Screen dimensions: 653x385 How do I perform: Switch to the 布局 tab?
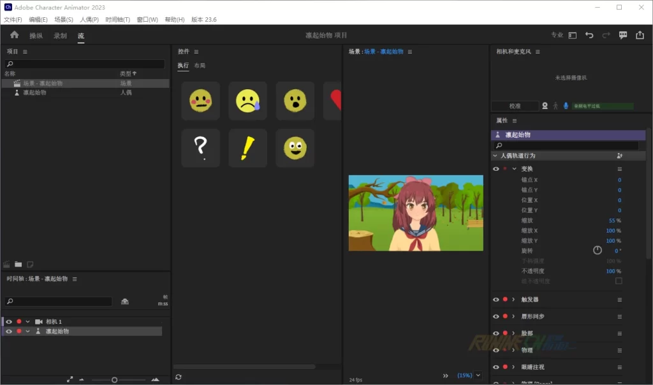coord(200,66)
